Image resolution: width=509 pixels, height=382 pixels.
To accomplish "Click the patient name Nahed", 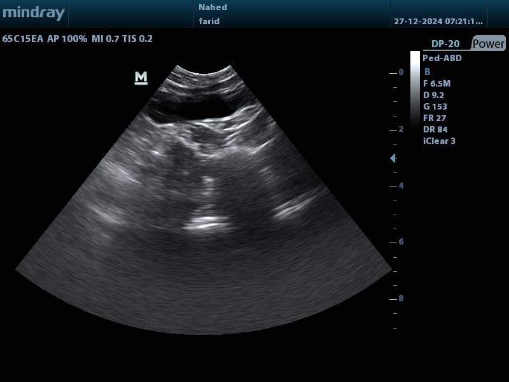I will click(x=213, y=7).
